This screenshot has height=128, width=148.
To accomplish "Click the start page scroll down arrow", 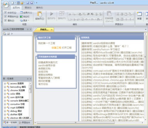I will (x=145, y=120).
